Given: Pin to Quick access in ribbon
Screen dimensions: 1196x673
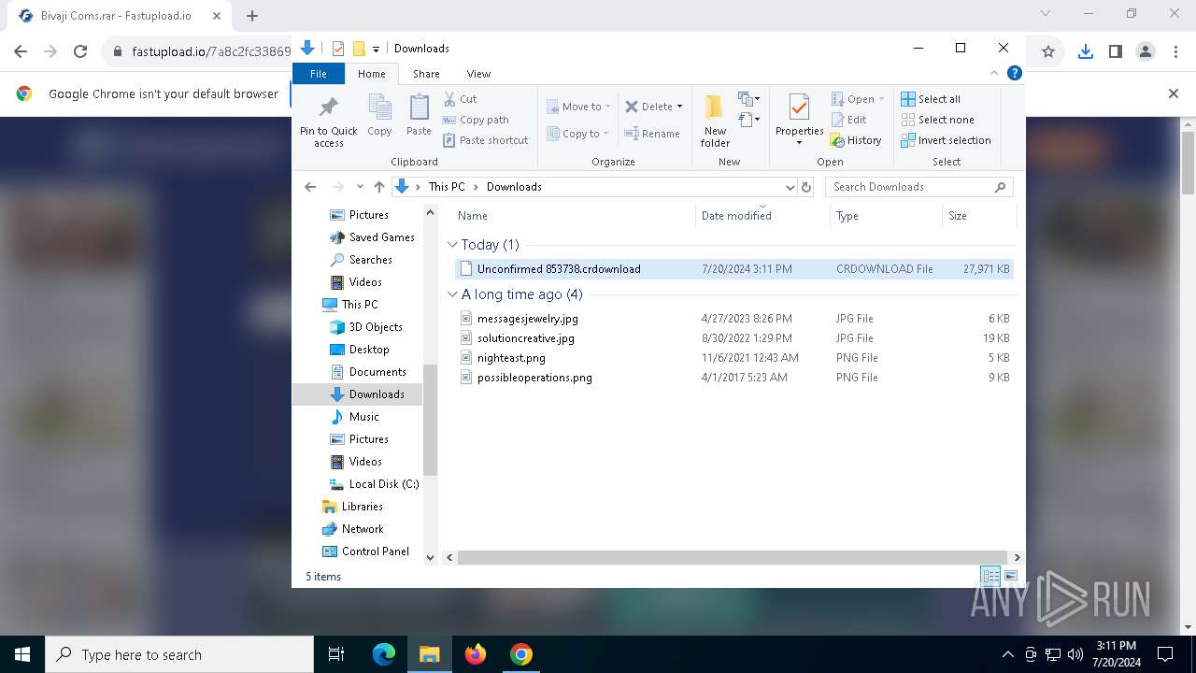Looking at the screenshot, I should pos(328,121).
